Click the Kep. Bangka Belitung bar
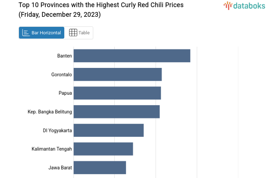The image size is (269, 178). click(x=116, y=112)
